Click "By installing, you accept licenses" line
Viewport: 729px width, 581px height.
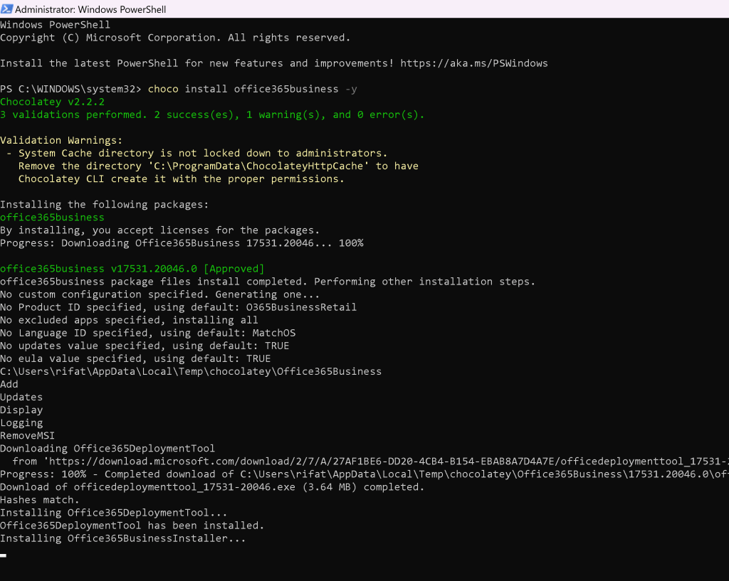[160, 230]
